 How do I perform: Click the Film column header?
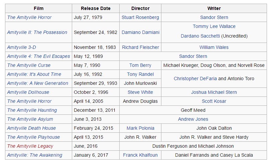click(x=38, y=8)
